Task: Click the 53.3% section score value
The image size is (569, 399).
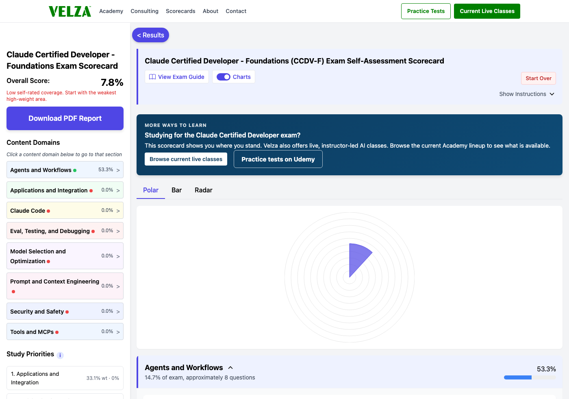Action: click(546, 369)
